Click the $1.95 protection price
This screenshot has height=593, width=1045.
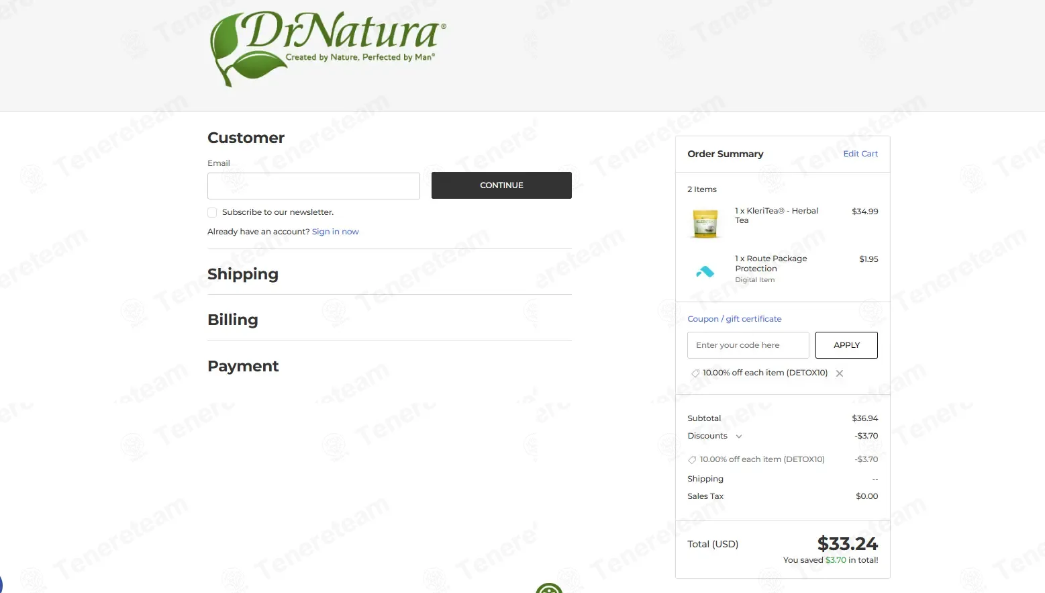coord(868,259)
